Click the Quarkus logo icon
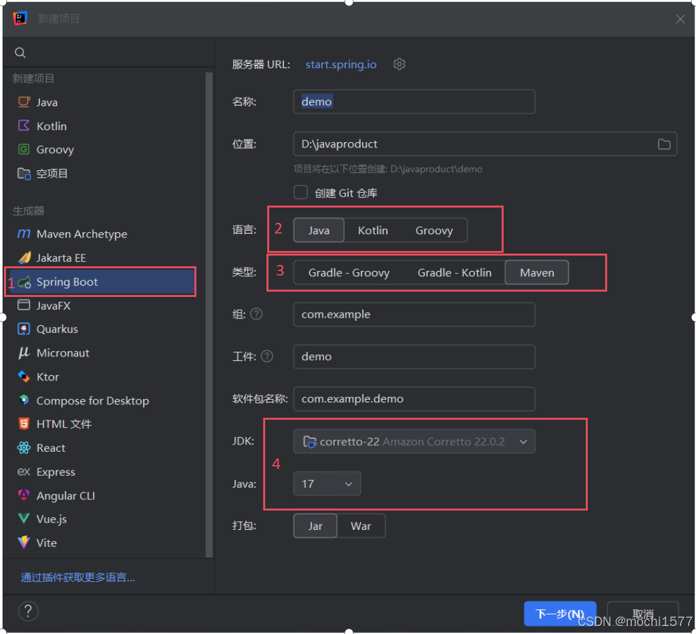The height and width of the screenshot is (634, 696). (24, 329)
